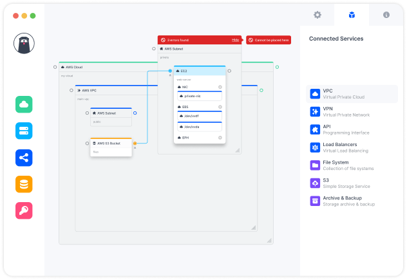407x280 pixels.
Task: Click the 'web-server' label under EC2
Action: click(x=184, y=80)
